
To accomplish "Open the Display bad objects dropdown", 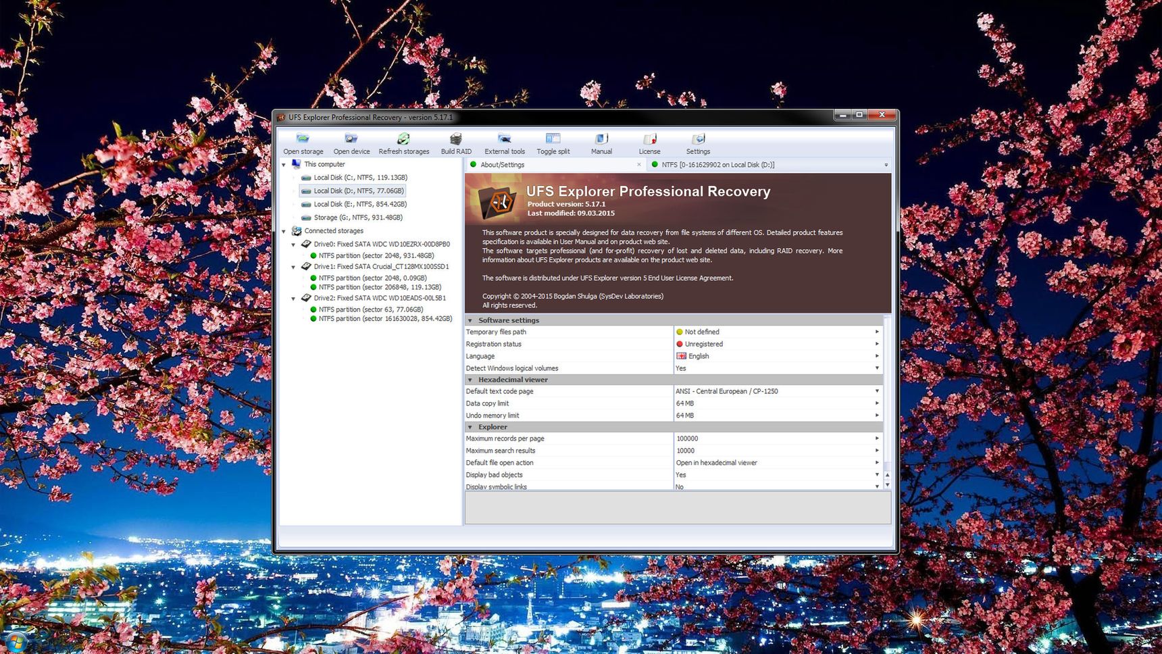I will click(877, 475).
